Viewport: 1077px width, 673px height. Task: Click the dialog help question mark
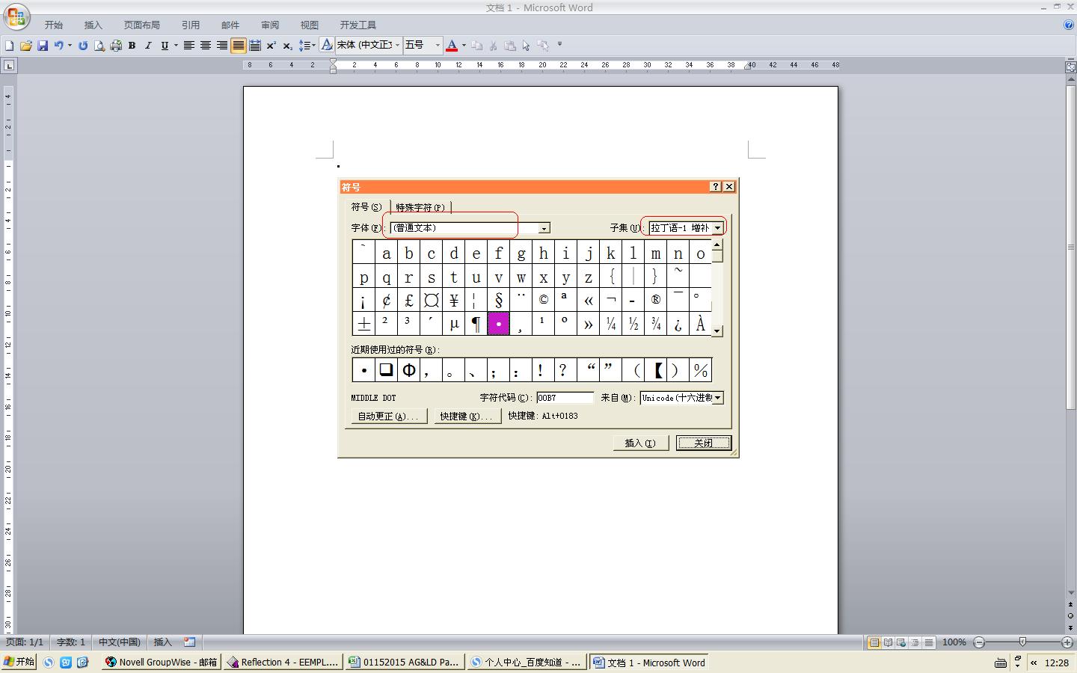pyautogui.click(x=715, y=187)
